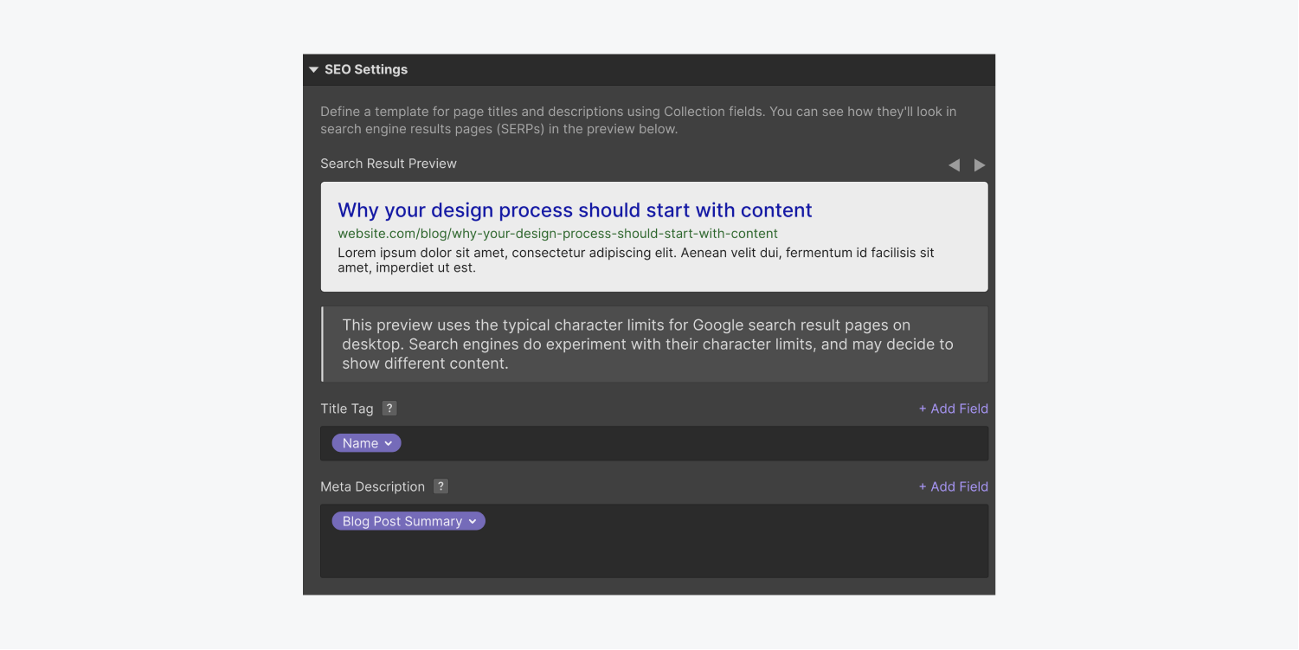The height and width of the screenshot is (650, 1299).
Task: Add a field to the Title Tag template
Action: point(953,408)
